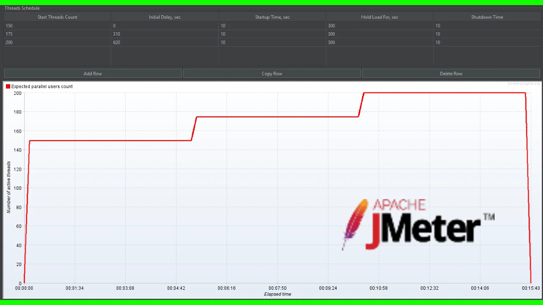The height and width of the screenshot is (305, 543).
Task: Click the 00:12:32 time axis tick
Action: [429, 288]
